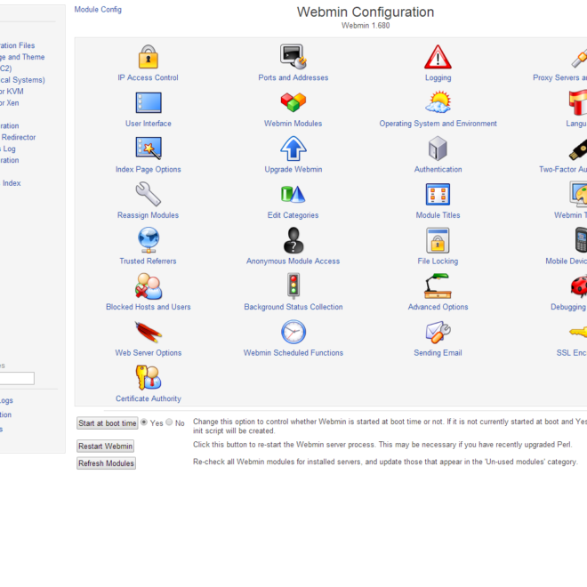Open the File Locking icon

click(x=438, y=240)
